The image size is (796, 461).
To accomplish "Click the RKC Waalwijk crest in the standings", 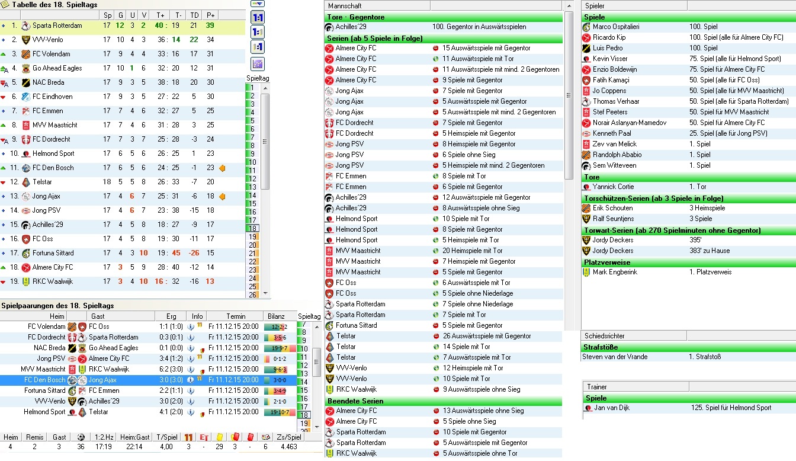I will click(x=25, y=282).
